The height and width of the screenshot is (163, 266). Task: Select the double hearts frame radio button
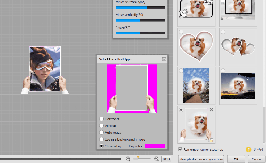pyautogui.click(x=223, y=32)
